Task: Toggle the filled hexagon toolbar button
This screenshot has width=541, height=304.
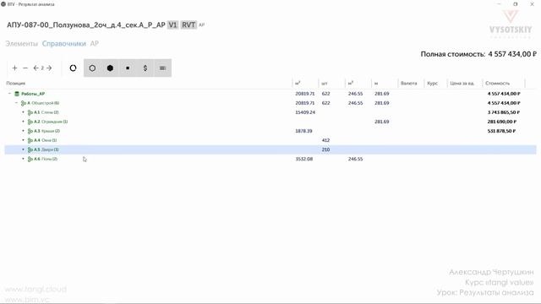Action: coord(110,68)
